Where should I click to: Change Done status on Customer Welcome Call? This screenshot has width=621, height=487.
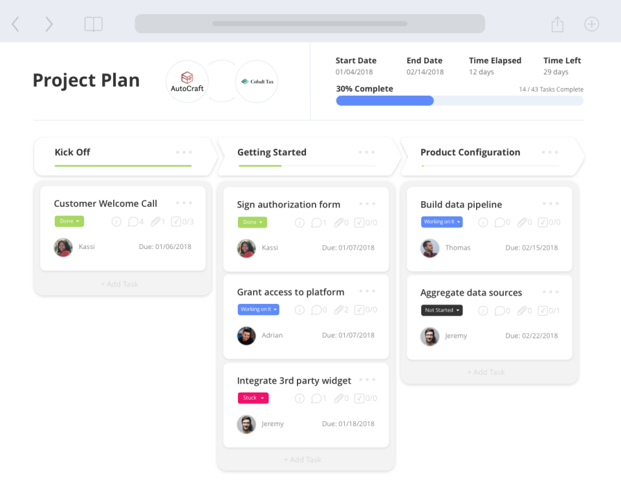pos(69,221)
